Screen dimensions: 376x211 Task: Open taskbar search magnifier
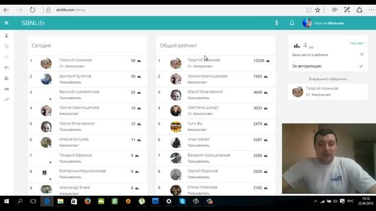19,202
